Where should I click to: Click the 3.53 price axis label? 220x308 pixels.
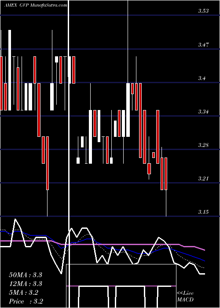pyautogui.click(x=203, y=11)
